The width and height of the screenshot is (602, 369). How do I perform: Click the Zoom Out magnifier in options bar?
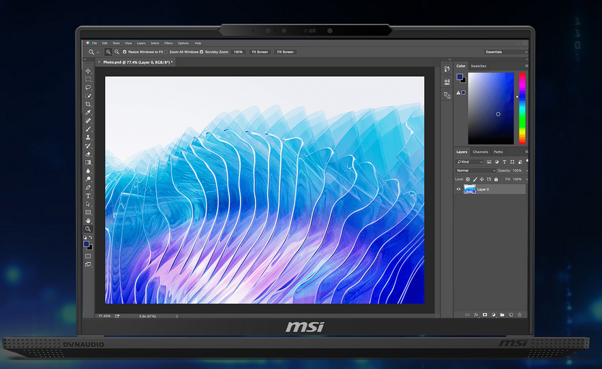coord(117,52)
